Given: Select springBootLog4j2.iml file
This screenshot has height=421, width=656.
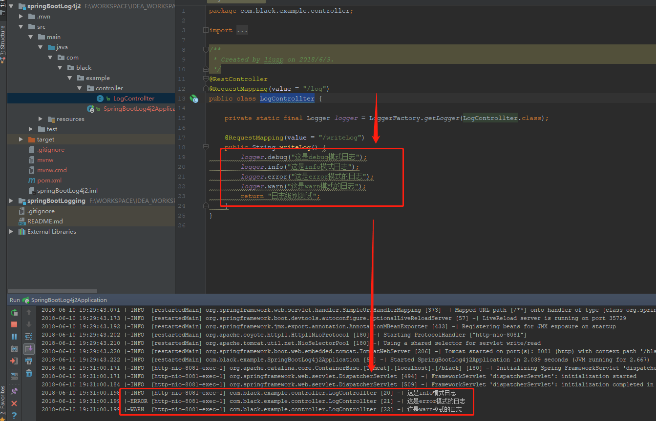Looking at the screenshot, I should [67, 191].
